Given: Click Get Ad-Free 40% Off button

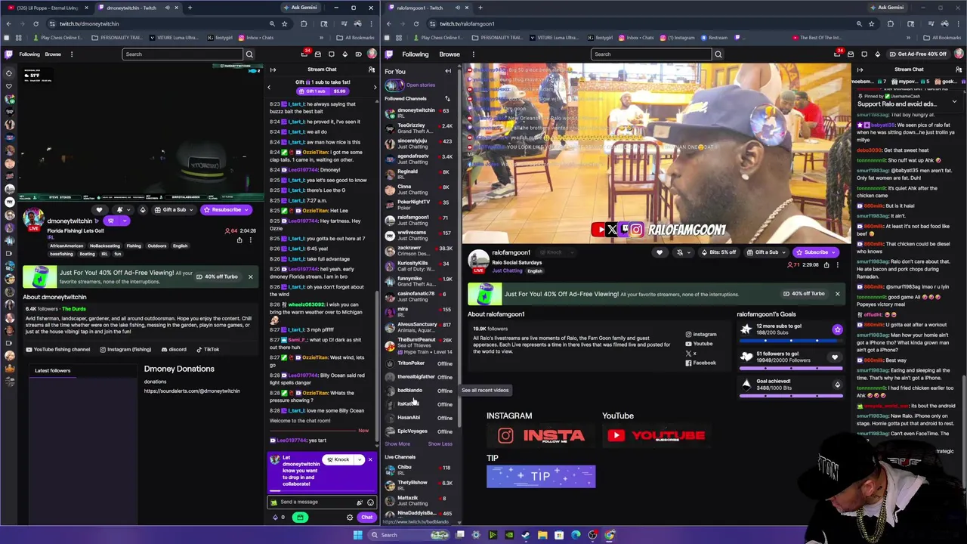Looking at the screenshot, I should [918, 54].
